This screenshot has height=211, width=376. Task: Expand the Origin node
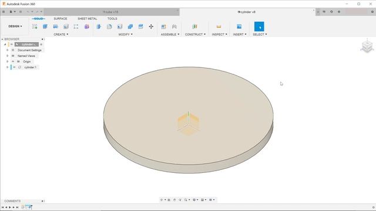(7, 62)
